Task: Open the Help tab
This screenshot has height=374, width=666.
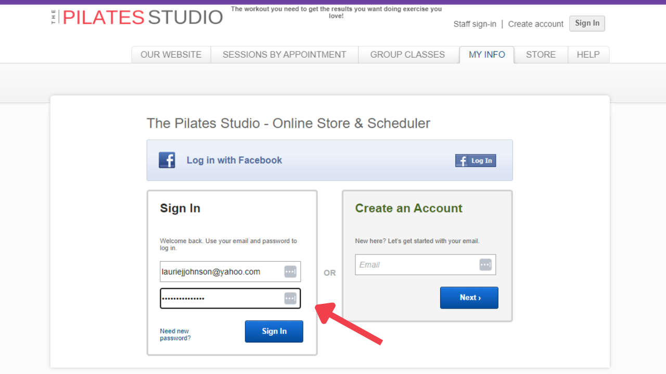Action: pos(588,55)
